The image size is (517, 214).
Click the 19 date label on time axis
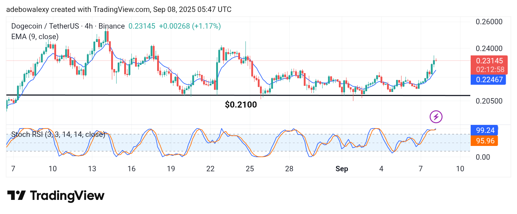click(x=171, y=169)
